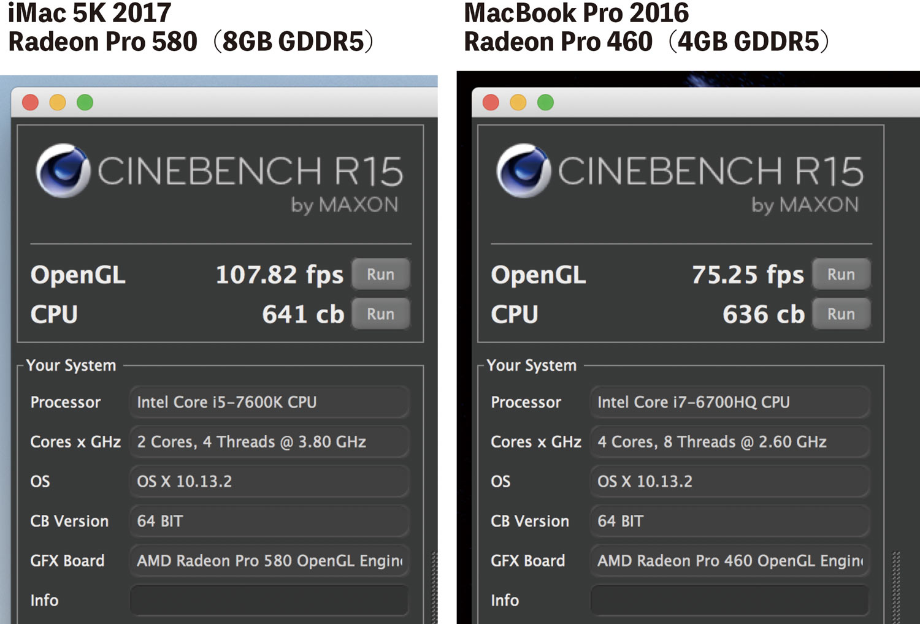Click the empty Info field in iMac window
The image size is (920, 624).
pyautogui.click(x=269, y=600)
